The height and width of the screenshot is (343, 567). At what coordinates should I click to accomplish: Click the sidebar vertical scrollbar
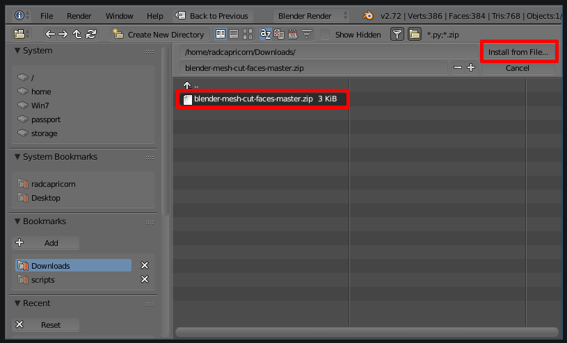click(165, 132)
